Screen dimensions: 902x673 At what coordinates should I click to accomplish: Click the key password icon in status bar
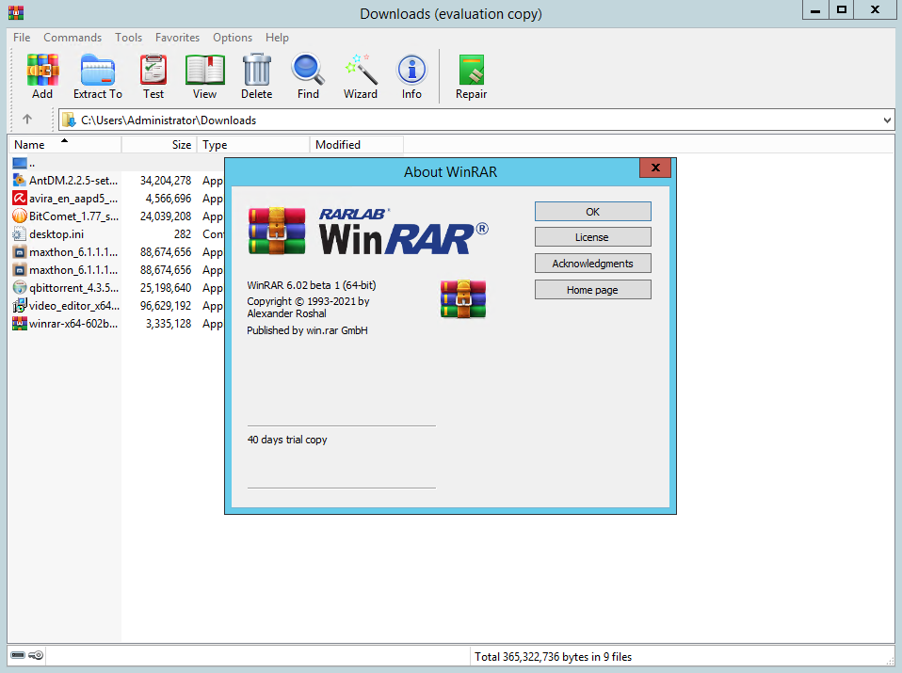(36, 656)
